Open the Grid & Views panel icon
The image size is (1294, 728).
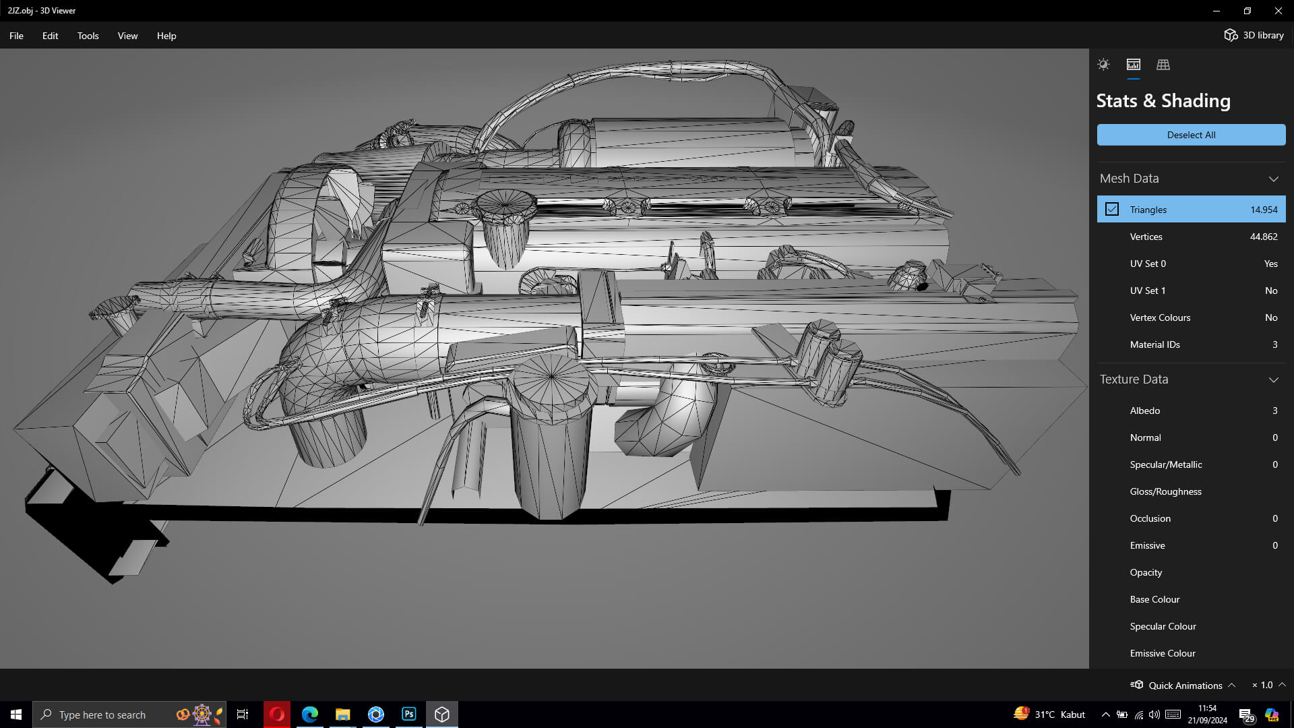(x=1163, y=65)
